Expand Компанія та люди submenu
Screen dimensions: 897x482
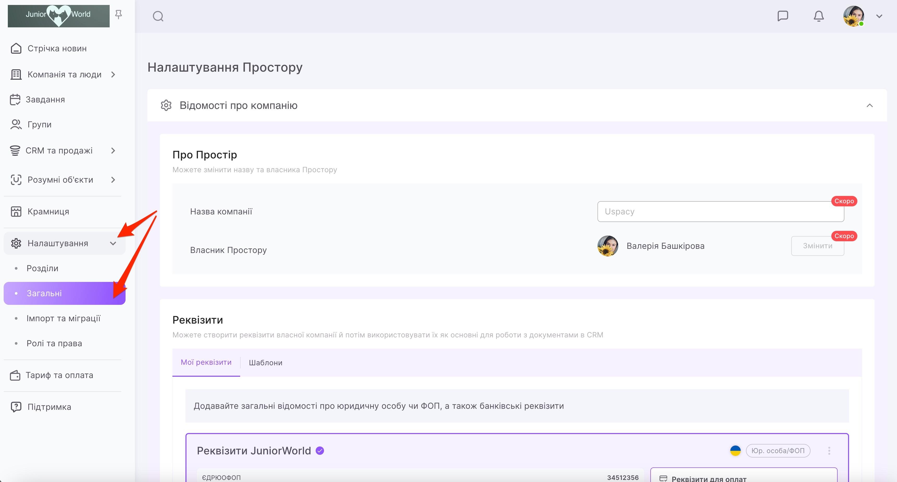click(x=113, y=75)
